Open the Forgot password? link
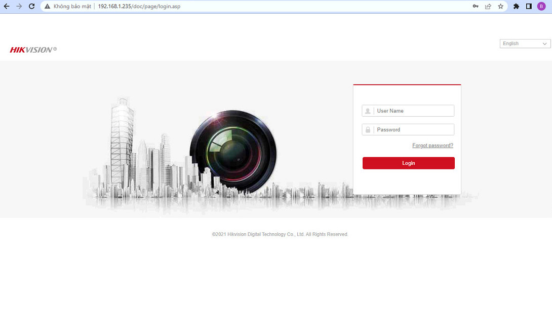Viewport: 552px width, 323px height. coord(432,146)
